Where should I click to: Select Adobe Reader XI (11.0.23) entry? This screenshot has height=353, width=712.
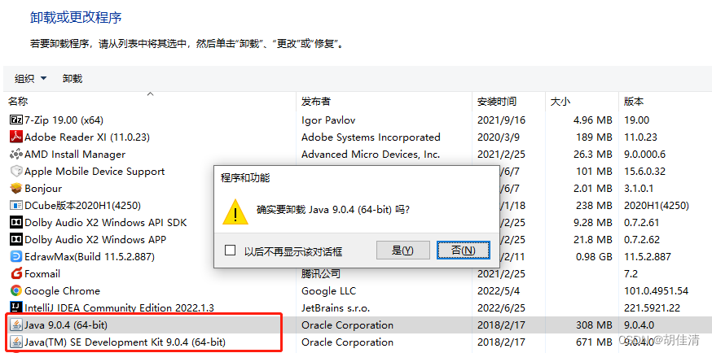87,137
